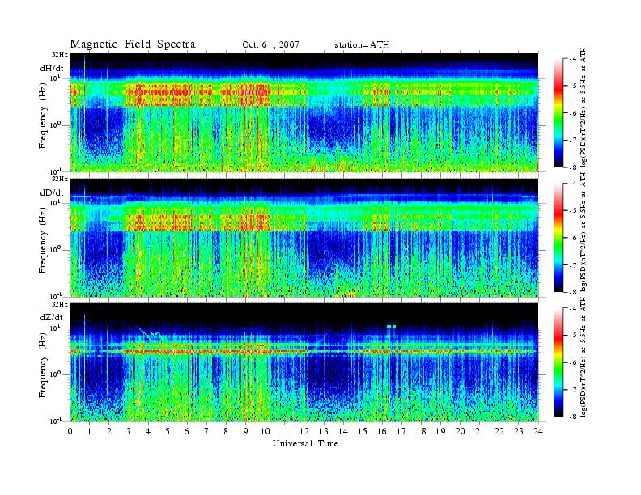Click the dZ/dt spectrogram plot area
This screenshot has height=495, width=641.
(304, 362)
